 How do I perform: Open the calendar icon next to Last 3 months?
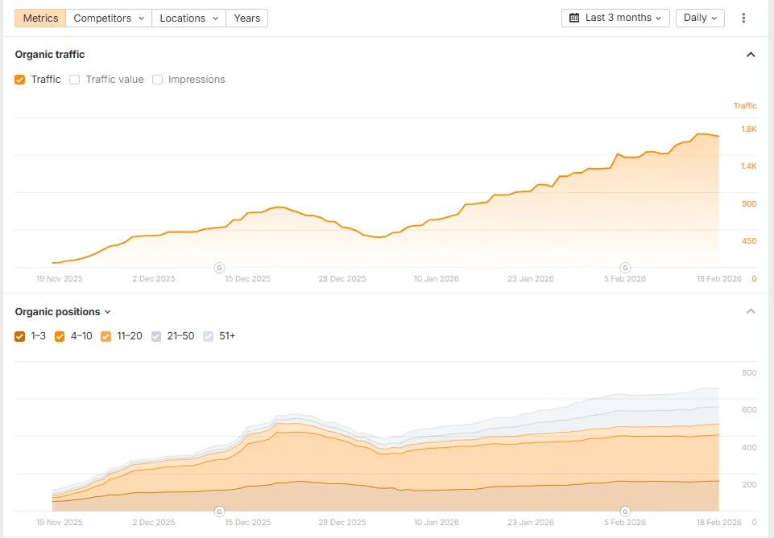[575, 18]
